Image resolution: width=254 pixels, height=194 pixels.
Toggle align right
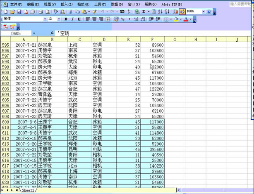pos(101,19)
